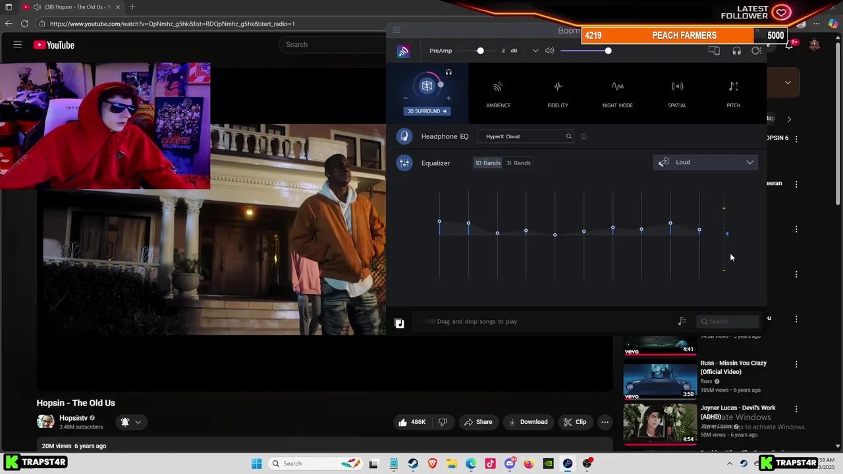Open notification bell dropdown for Hopsintv
843x474 pixels.
(x=130, y=422)
